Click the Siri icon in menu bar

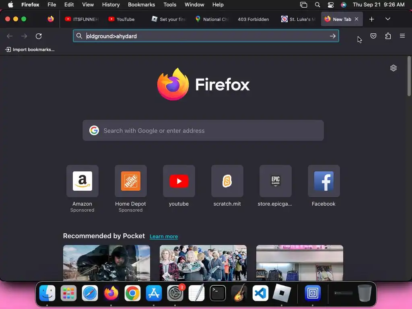click(344, 5)
